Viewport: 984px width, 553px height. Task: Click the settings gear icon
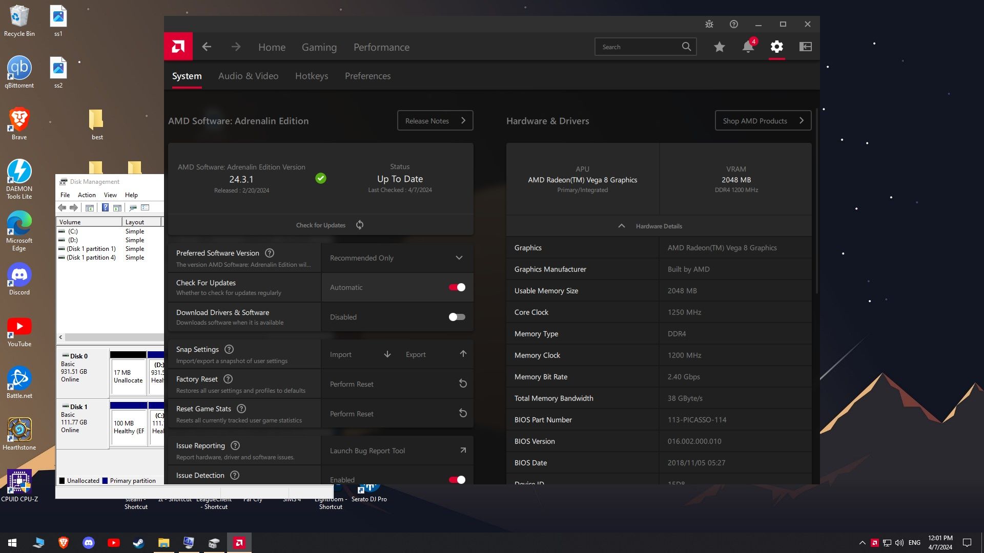(x=777, y=47)
